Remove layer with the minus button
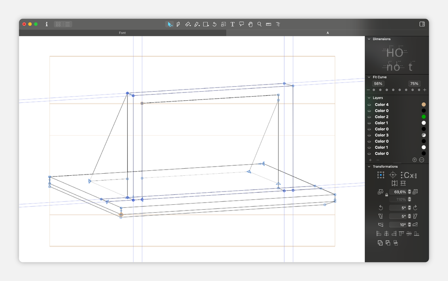The height and width of the screenshot is (281, 448). (378, 160)
